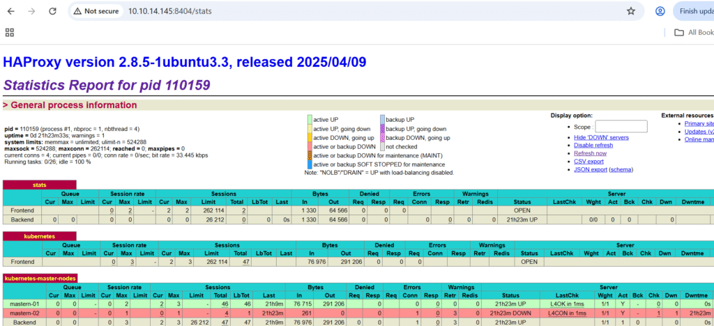This screenshot has height=326, width=714.
Task: Open the 'Not secure' site info badge
Action: tap(96, 11)
